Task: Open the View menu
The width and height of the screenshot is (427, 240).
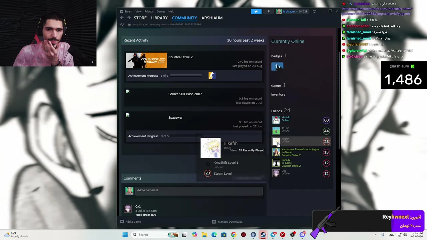Action: point(138,11)
